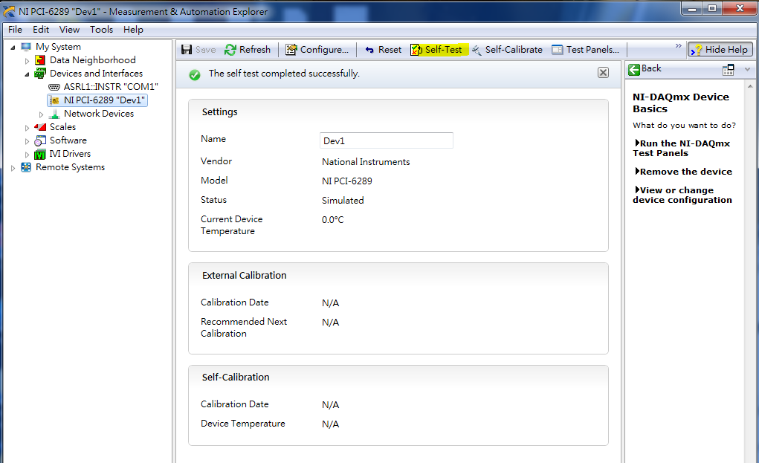Select ASRL1::INSTR "COM1" device
759x463 pixels.
click(x=111, y=87)
